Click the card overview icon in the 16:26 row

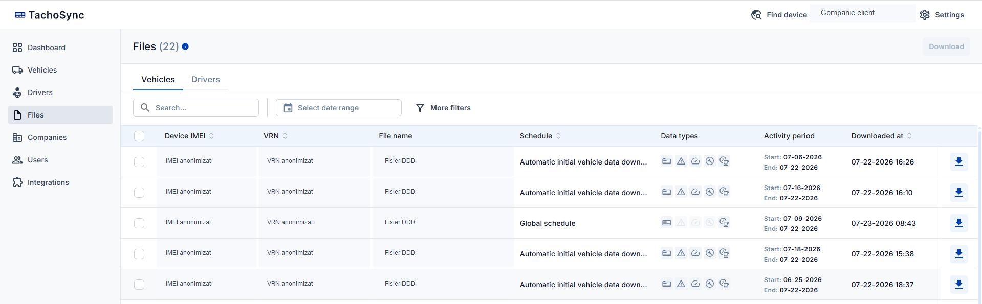(x=667, y=161)
